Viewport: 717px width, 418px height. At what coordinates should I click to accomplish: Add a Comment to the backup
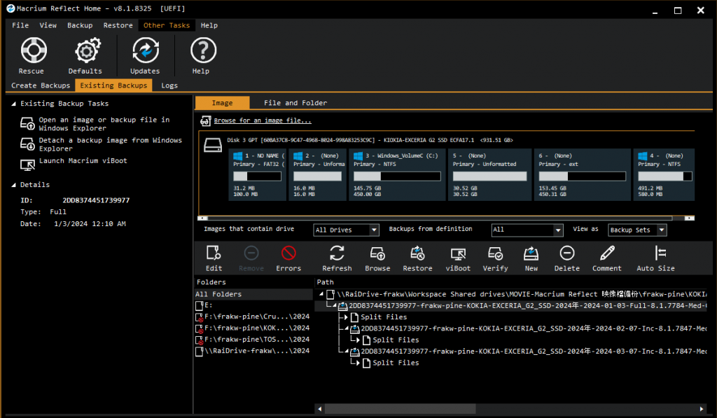pyautogui.click(x=607, y=259)
